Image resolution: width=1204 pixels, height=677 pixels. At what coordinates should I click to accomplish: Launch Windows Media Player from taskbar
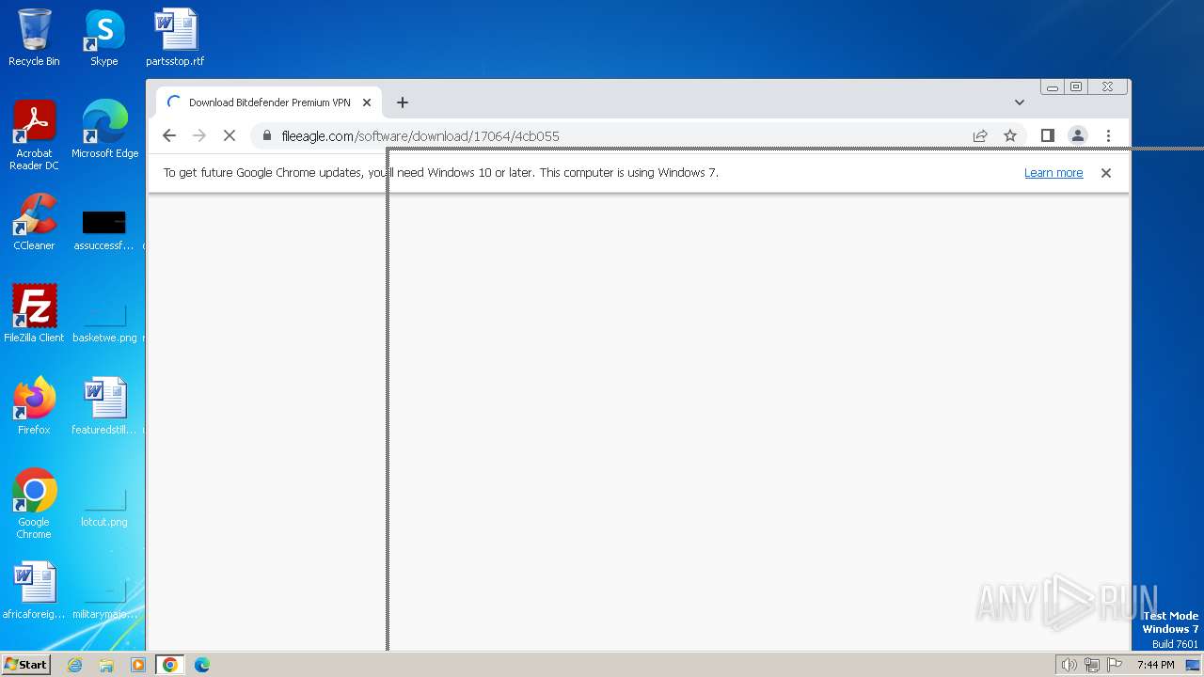pyautogui.click(x=138, y=665)
